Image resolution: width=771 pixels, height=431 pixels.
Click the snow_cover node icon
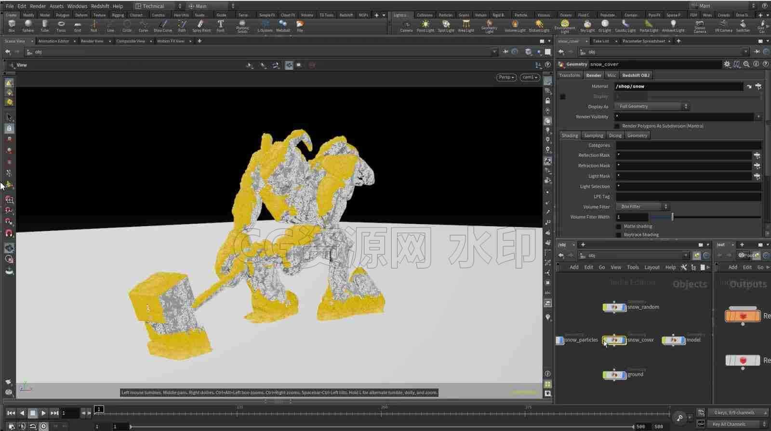tap(614, 340)
